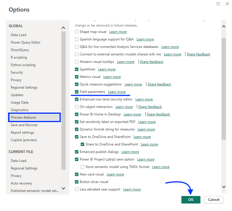Check Connect to external semantic models option

76,54
